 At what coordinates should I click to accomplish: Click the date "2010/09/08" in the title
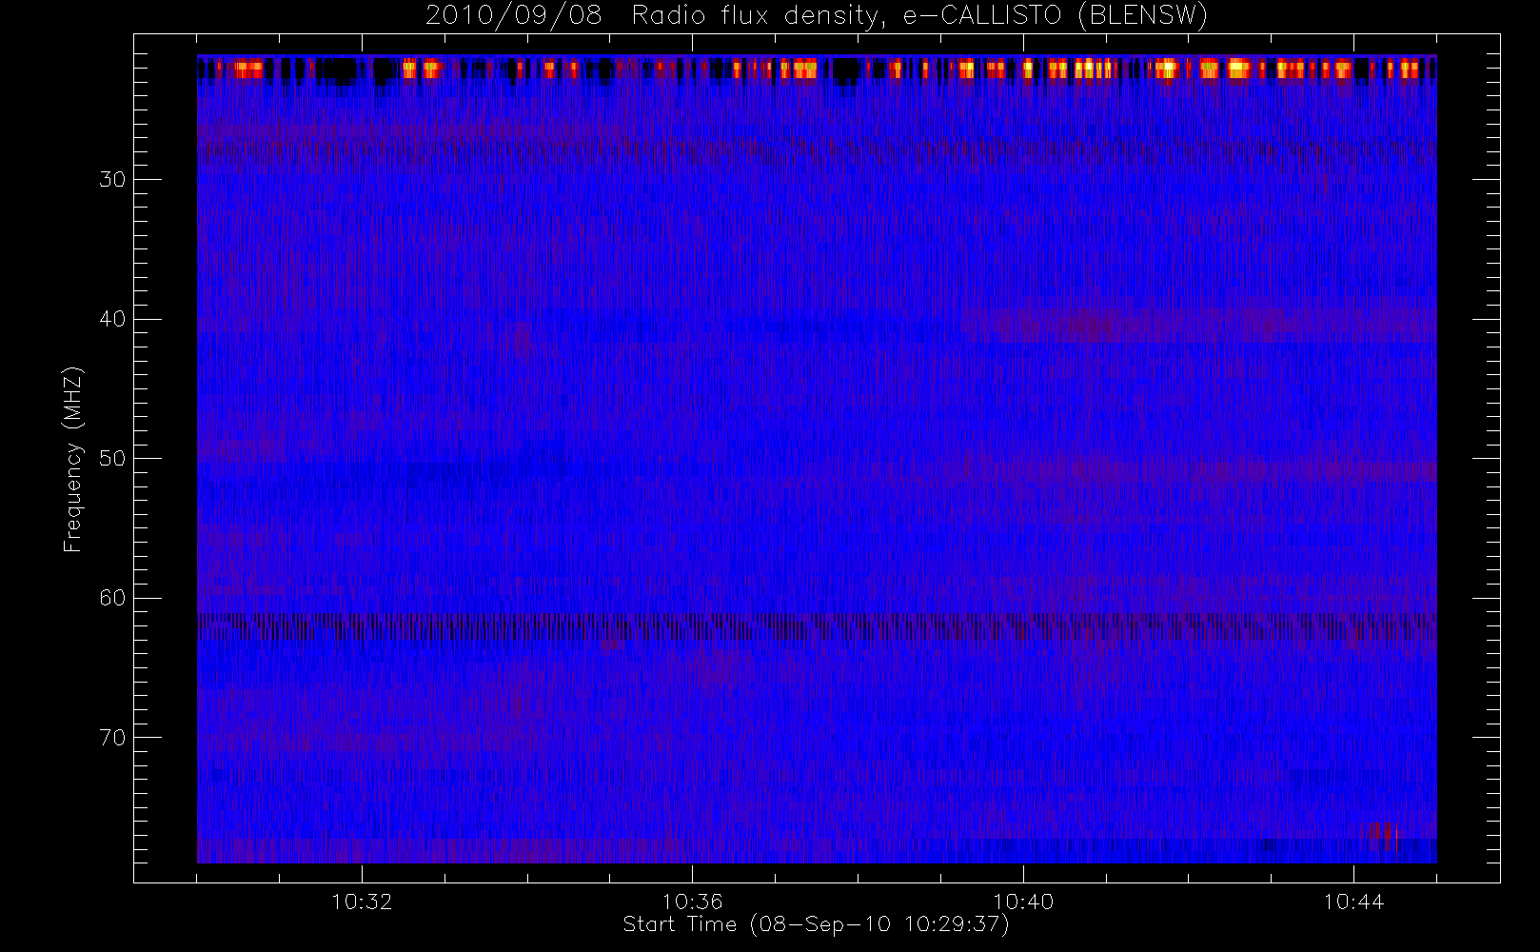click(513, 16)
